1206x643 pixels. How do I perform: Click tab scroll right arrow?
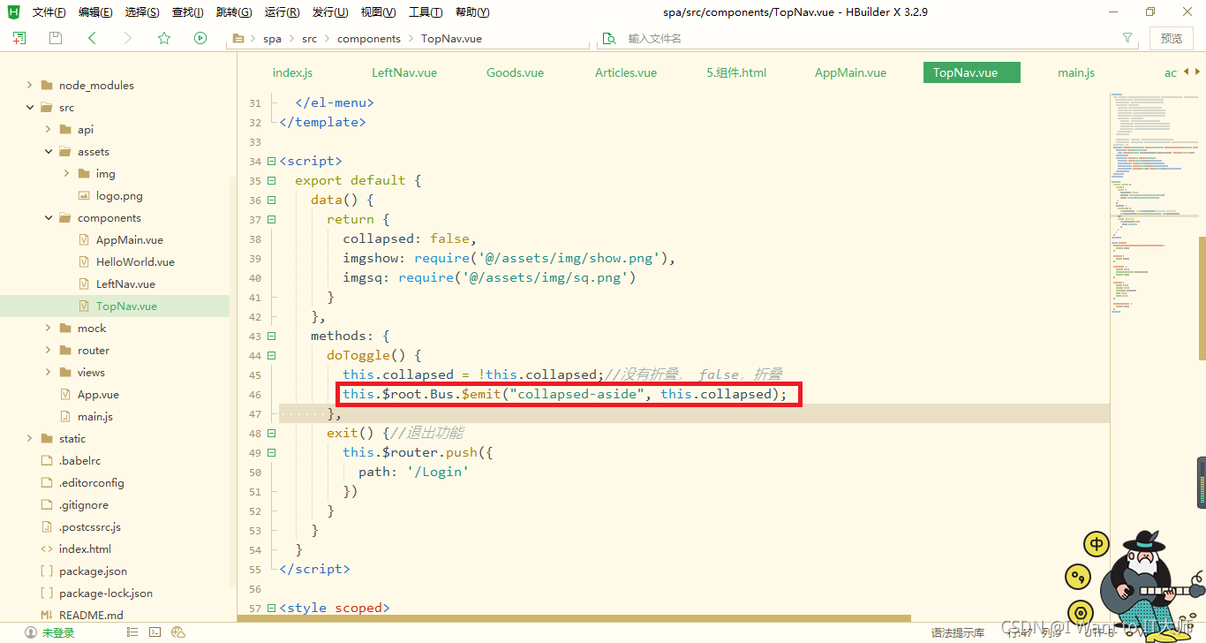(1198, 72)
